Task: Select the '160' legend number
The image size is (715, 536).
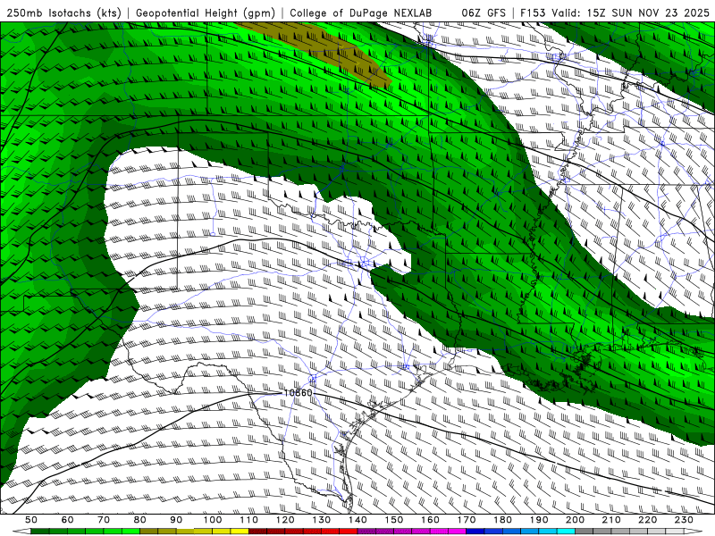Action: pos(430,520)
